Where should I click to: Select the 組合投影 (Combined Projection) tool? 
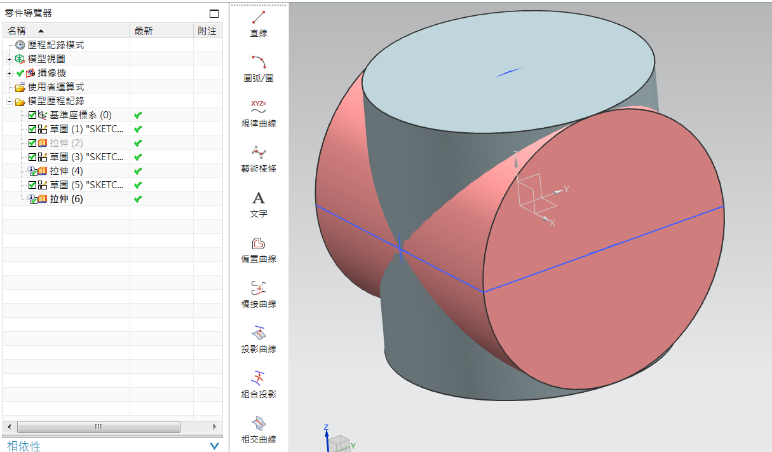[x=259, y=385]
